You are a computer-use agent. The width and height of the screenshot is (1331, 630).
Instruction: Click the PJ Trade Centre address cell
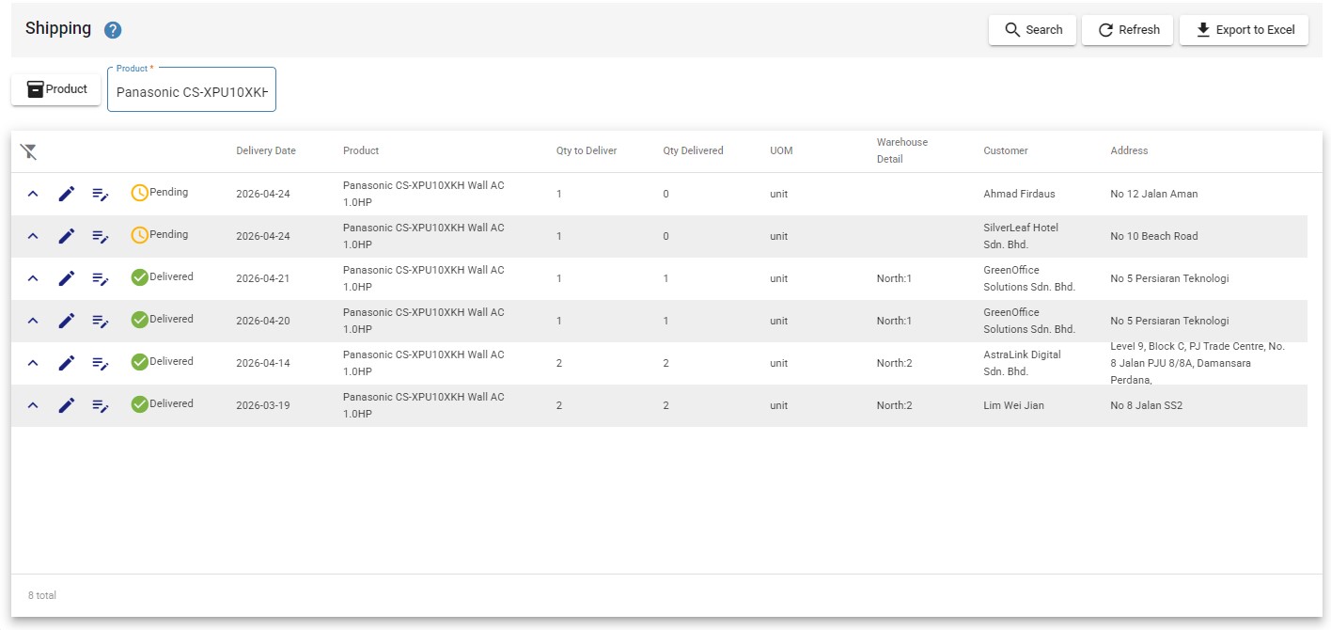tap(1198, 363)
